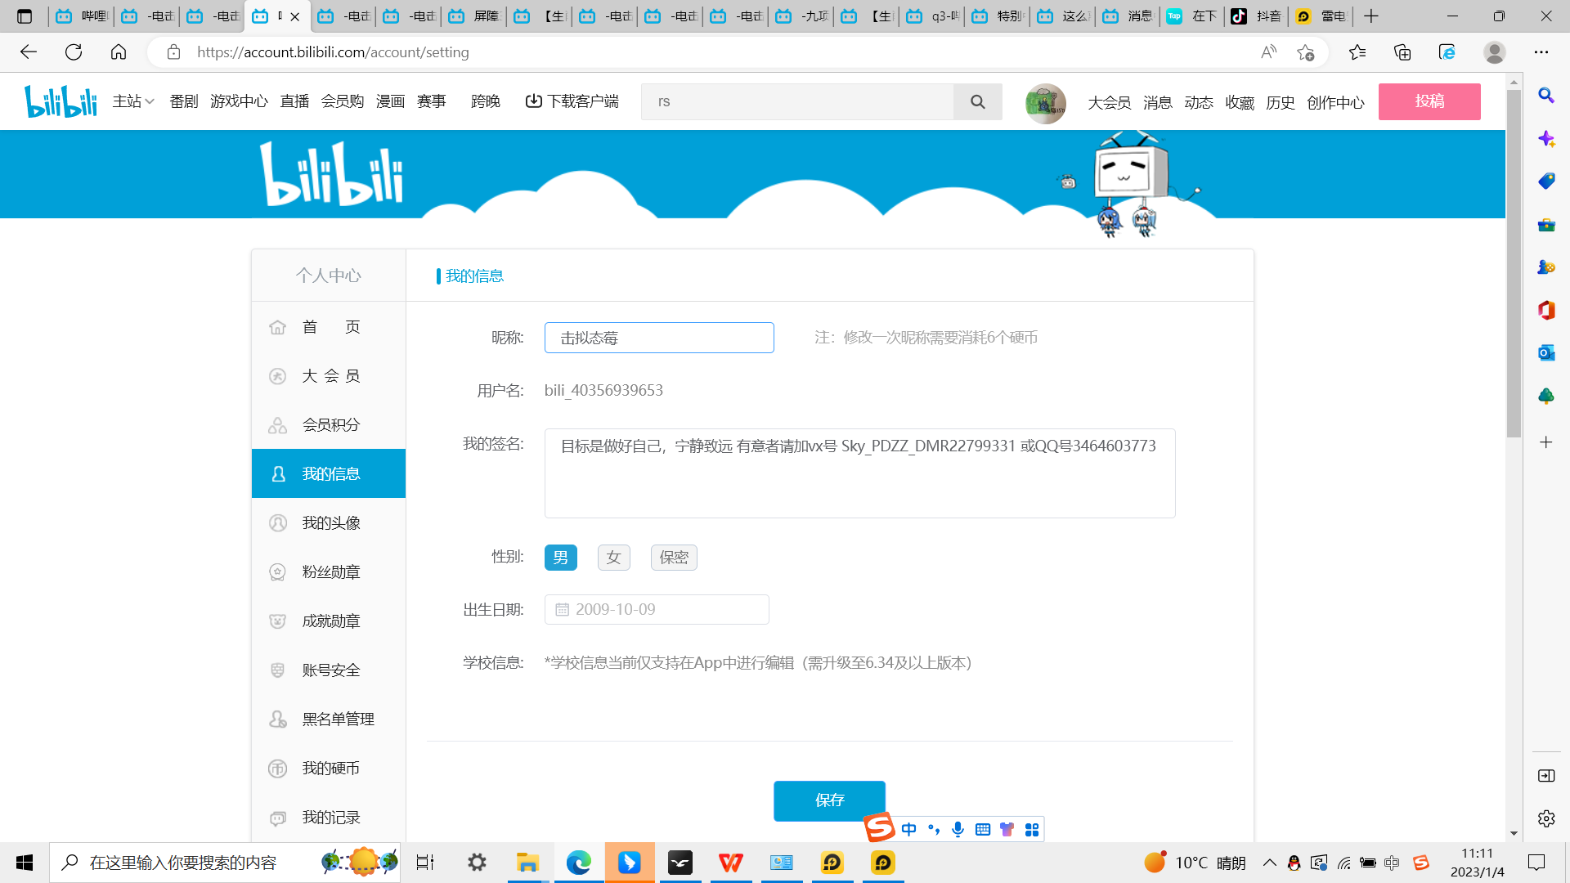Open 收藏 in the header
The image size is (1570, 883).
[1240, 103]
